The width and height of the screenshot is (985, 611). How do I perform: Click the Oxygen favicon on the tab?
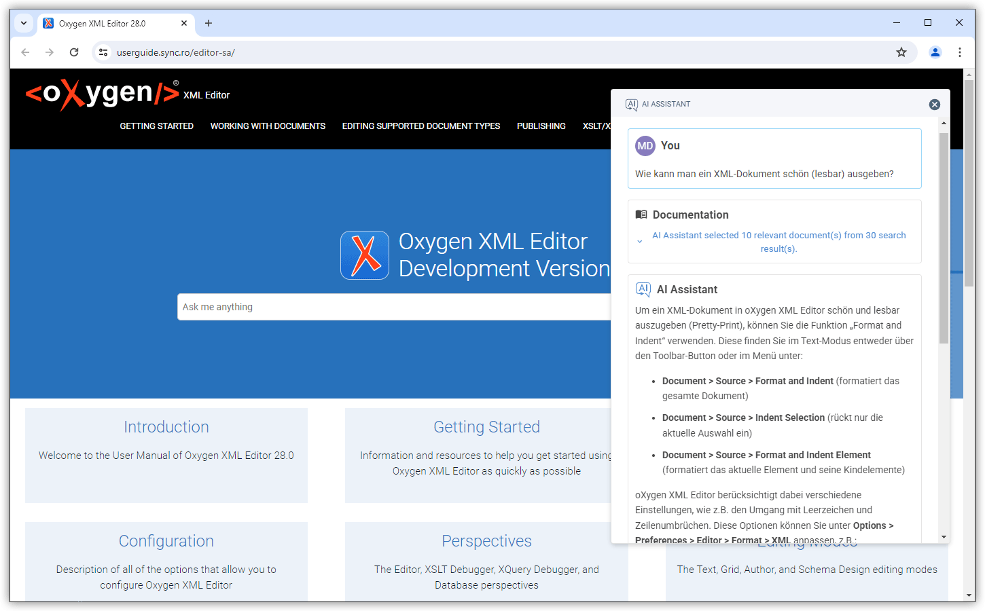click(x=48, y=23)
